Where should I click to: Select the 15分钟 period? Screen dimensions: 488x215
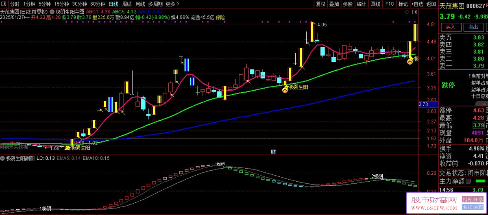tap(61, 4)
